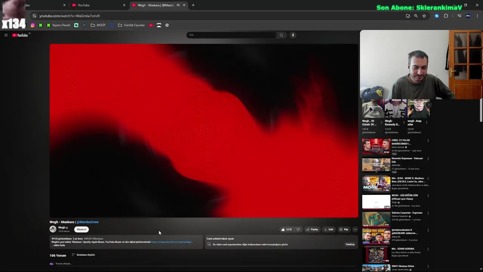
Task: Open wegh- Arap atlar video thumbnail
Action: (418, 109)
